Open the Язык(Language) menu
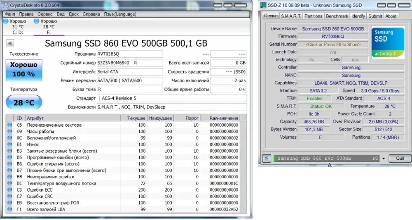Screen dimensions: 412x220 120,14
